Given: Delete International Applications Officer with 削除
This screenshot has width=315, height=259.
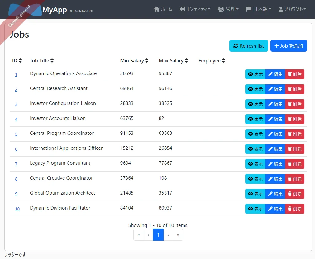Looking at the screenshot, I should [x=295, y=149].
